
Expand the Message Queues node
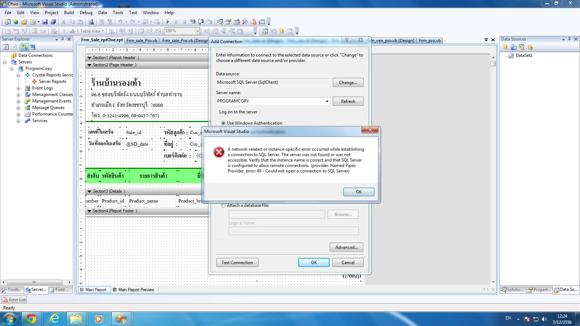[18, 108]
